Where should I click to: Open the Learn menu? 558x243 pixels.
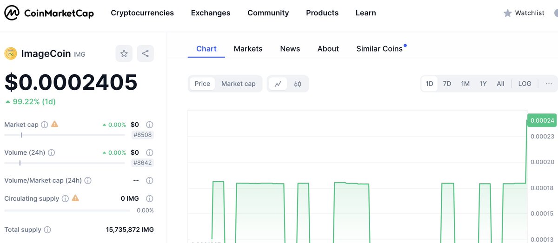(x=366, y=13)
